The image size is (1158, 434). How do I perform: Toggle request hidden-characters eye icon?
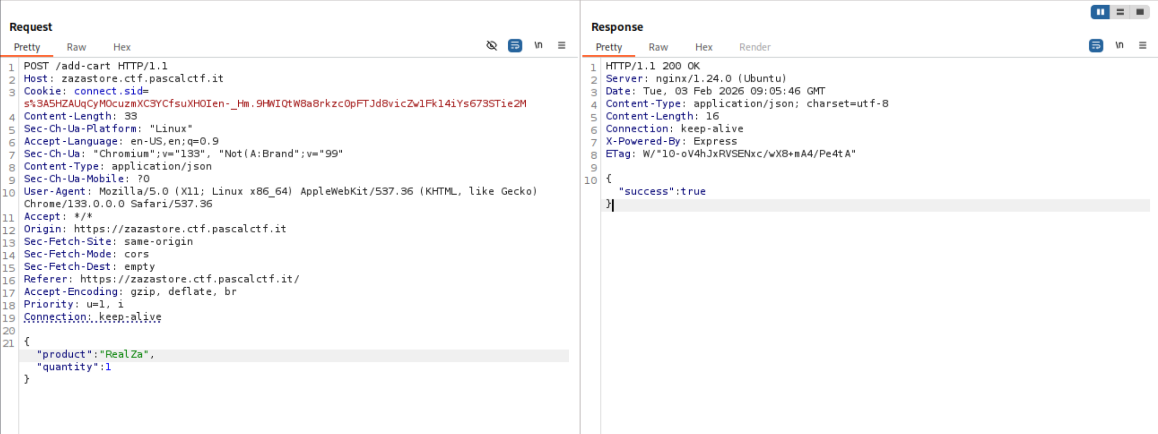[x=491, y=46]
